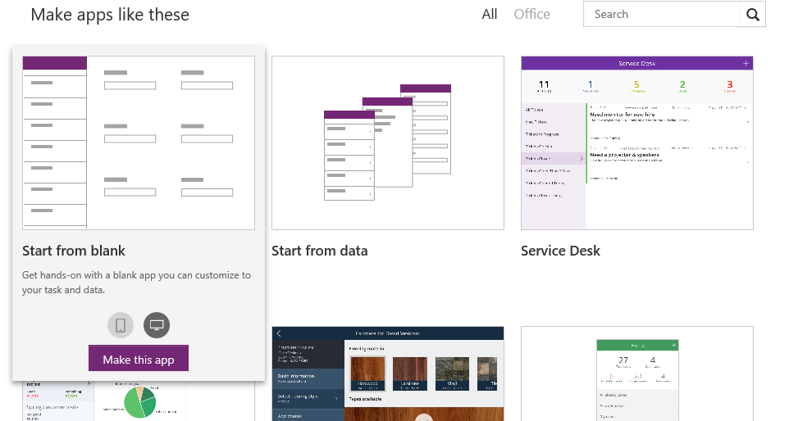Click the red count 3 in Service Desk
789x421 pixels.
[730, 84]
